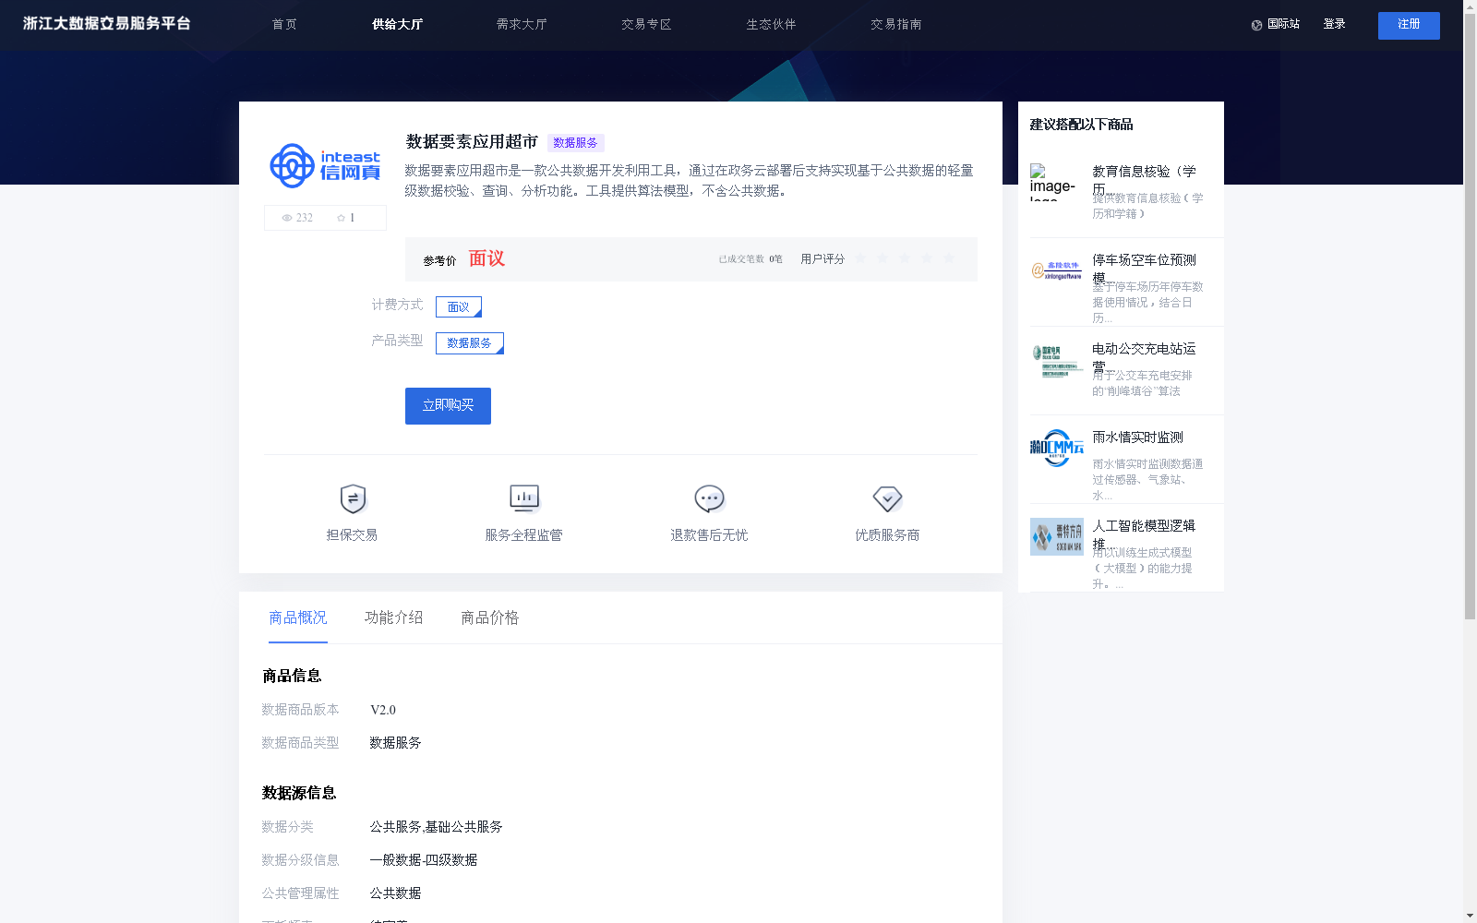Click the 优质服务商 diamond icon
This screenshot has width=1477, height=923.
[887, 498]
